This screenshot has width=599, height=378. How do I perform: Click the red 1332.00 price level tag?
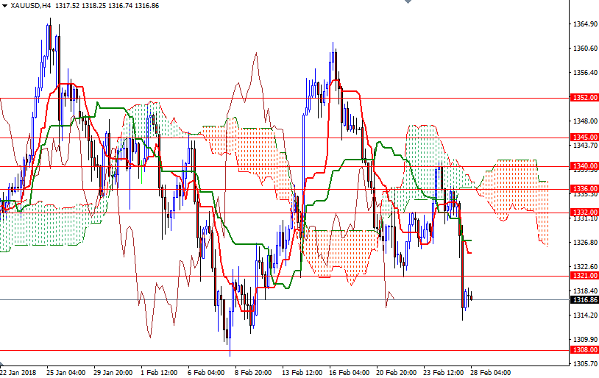click(x=584, y=212)
